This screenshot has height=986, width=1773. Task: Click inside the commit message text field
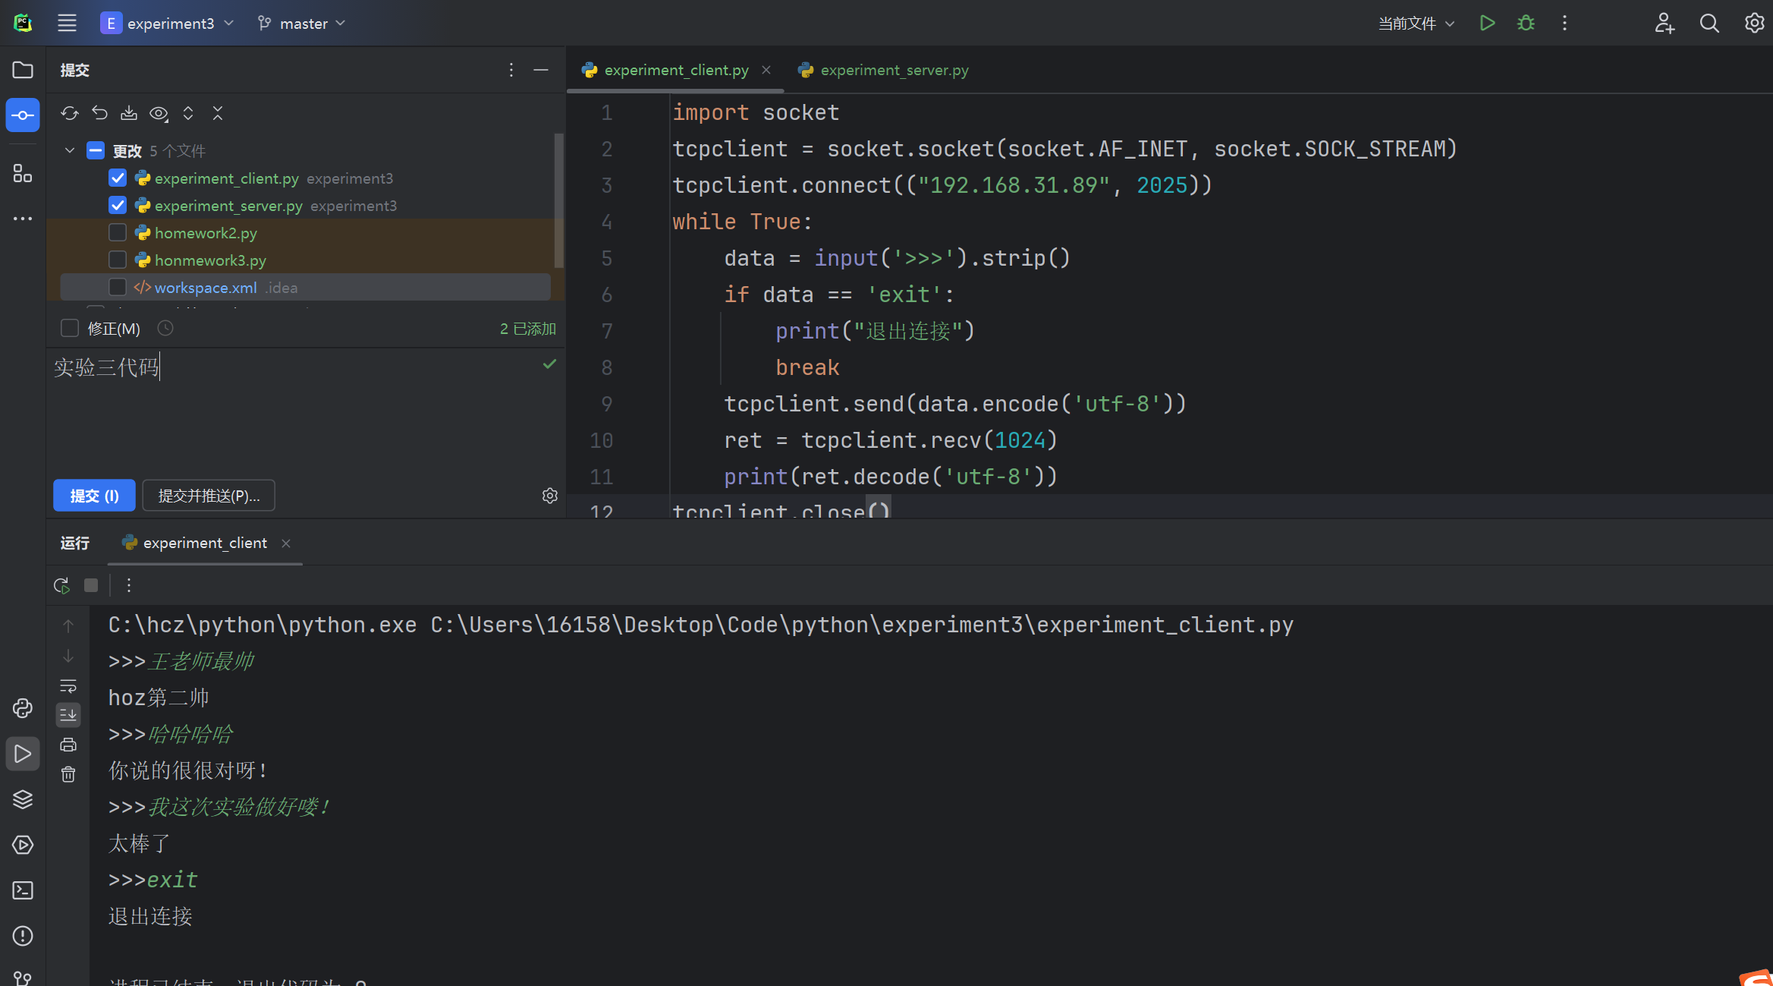303,410
